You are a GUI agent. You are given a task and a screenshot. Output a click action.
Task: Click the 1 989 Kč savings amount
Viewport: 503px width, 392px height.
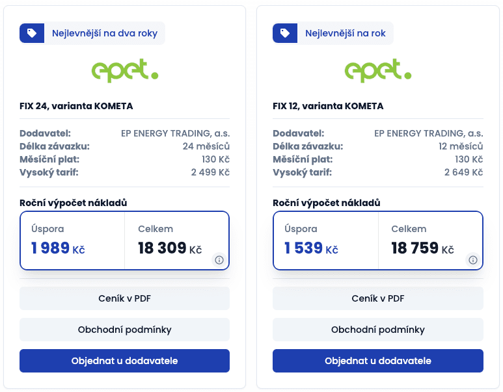58,248
